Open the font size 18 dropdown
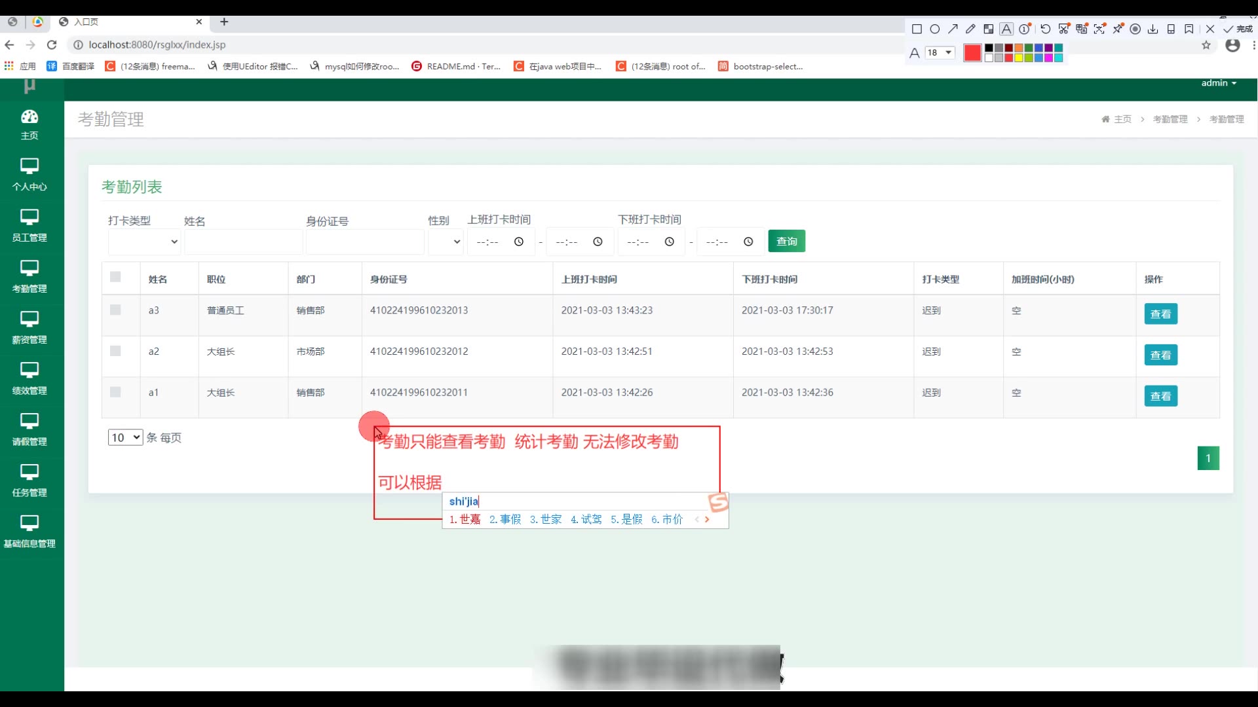The height and width of the screenshot is (707, 1258). 940,52
